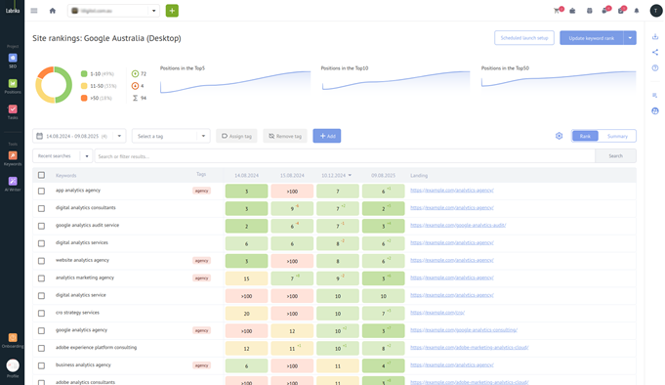665x385 pixels.
Task: Open the AI Writer tool
Action: point(13,184)
